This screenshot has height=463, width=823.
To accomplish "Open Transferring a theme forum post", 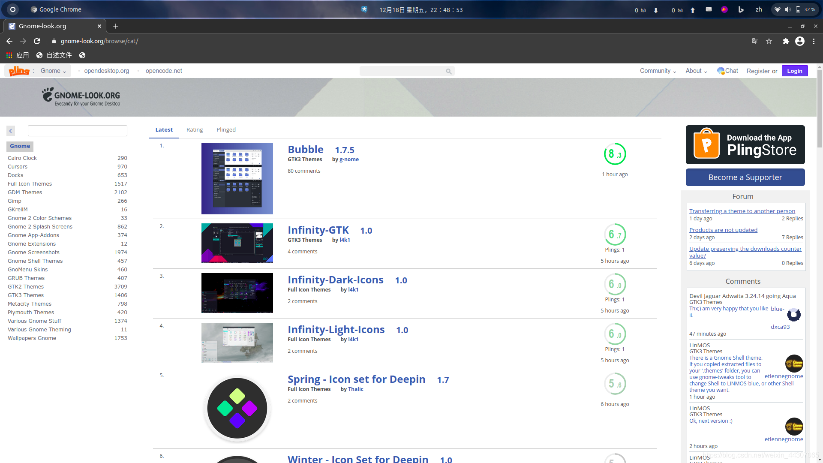I will (x=742, y=211).
